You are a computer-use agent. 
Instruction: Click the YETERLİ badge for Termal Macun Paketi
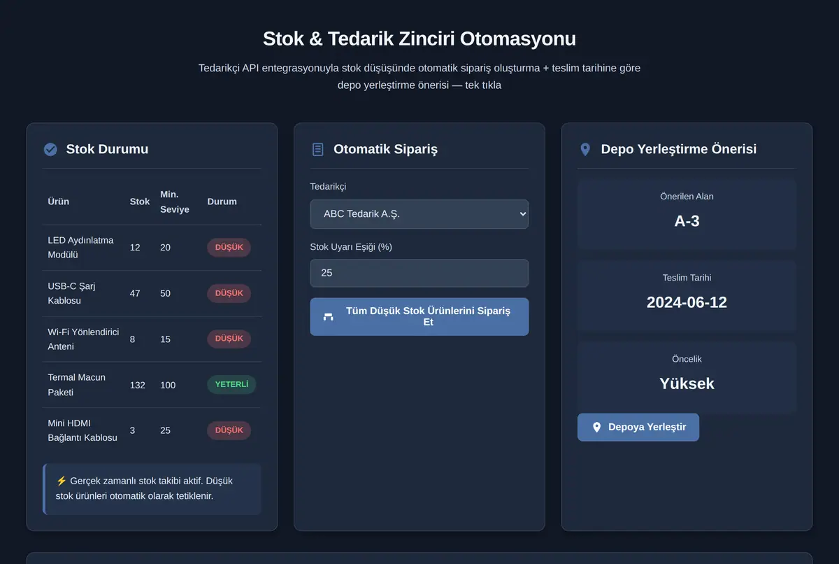[231, 385]
